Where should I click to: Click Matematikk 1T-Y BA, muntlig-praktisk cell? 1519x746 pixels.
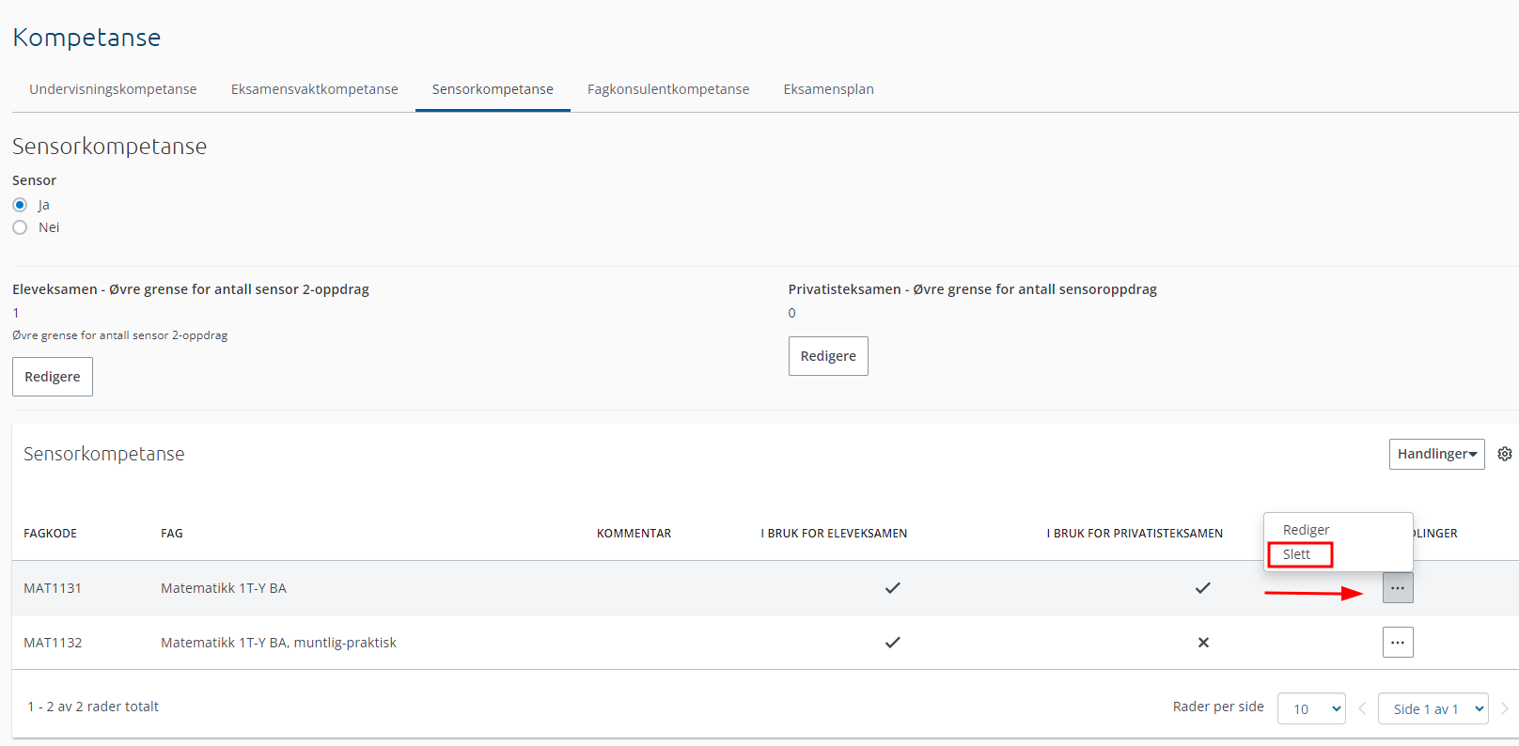(278, 643)
